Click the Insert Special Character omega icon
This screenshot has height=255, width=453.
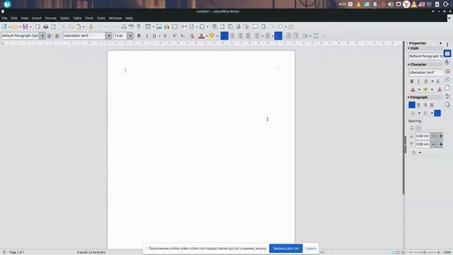tap(202, 27)
